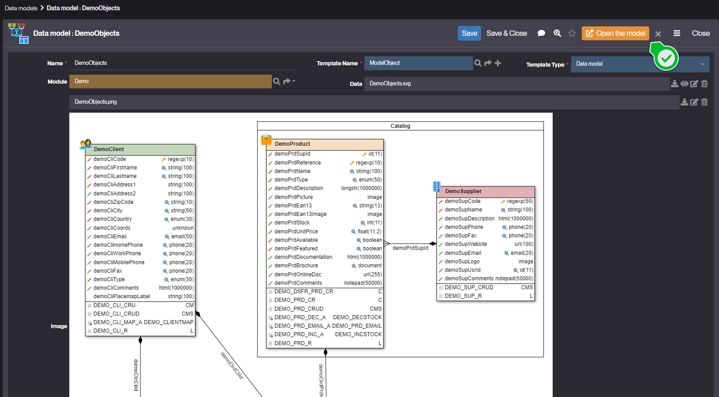
Task: Click the demoPrdUnitPrice field row
Action: pyautogui.click(x=325, y=232)
